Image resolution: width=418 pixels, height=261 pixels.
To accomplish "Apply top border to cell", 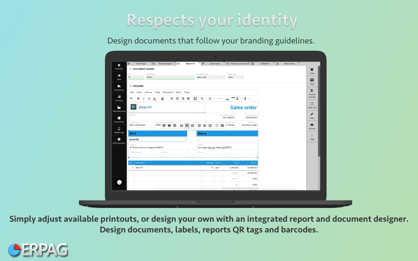I will (233, 99).
